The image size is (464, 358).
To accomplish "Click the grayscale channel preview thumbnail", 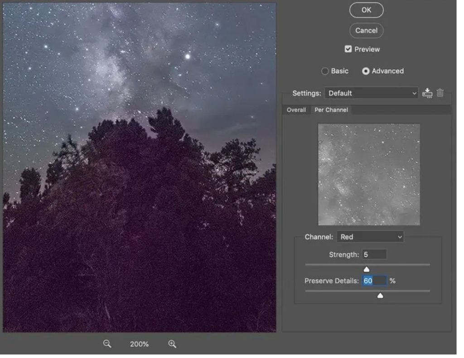I will 369,175.
